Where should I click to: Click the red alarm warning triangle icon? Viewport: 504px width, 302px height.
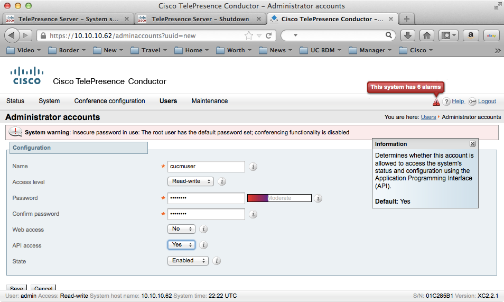pos(436,102)
